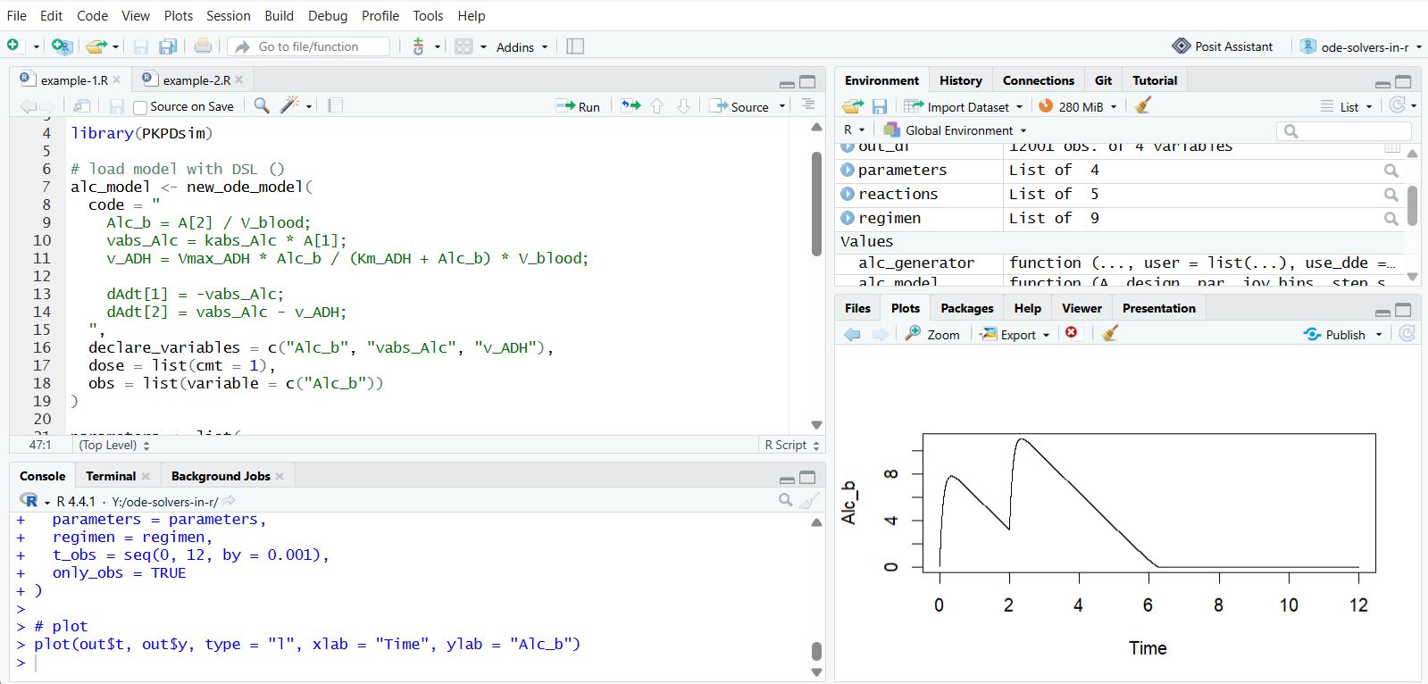The width and height of the screenshot is (1428, 684).
Task: Click the find/replace magnifier in editor
Action: tap(262, 105)
